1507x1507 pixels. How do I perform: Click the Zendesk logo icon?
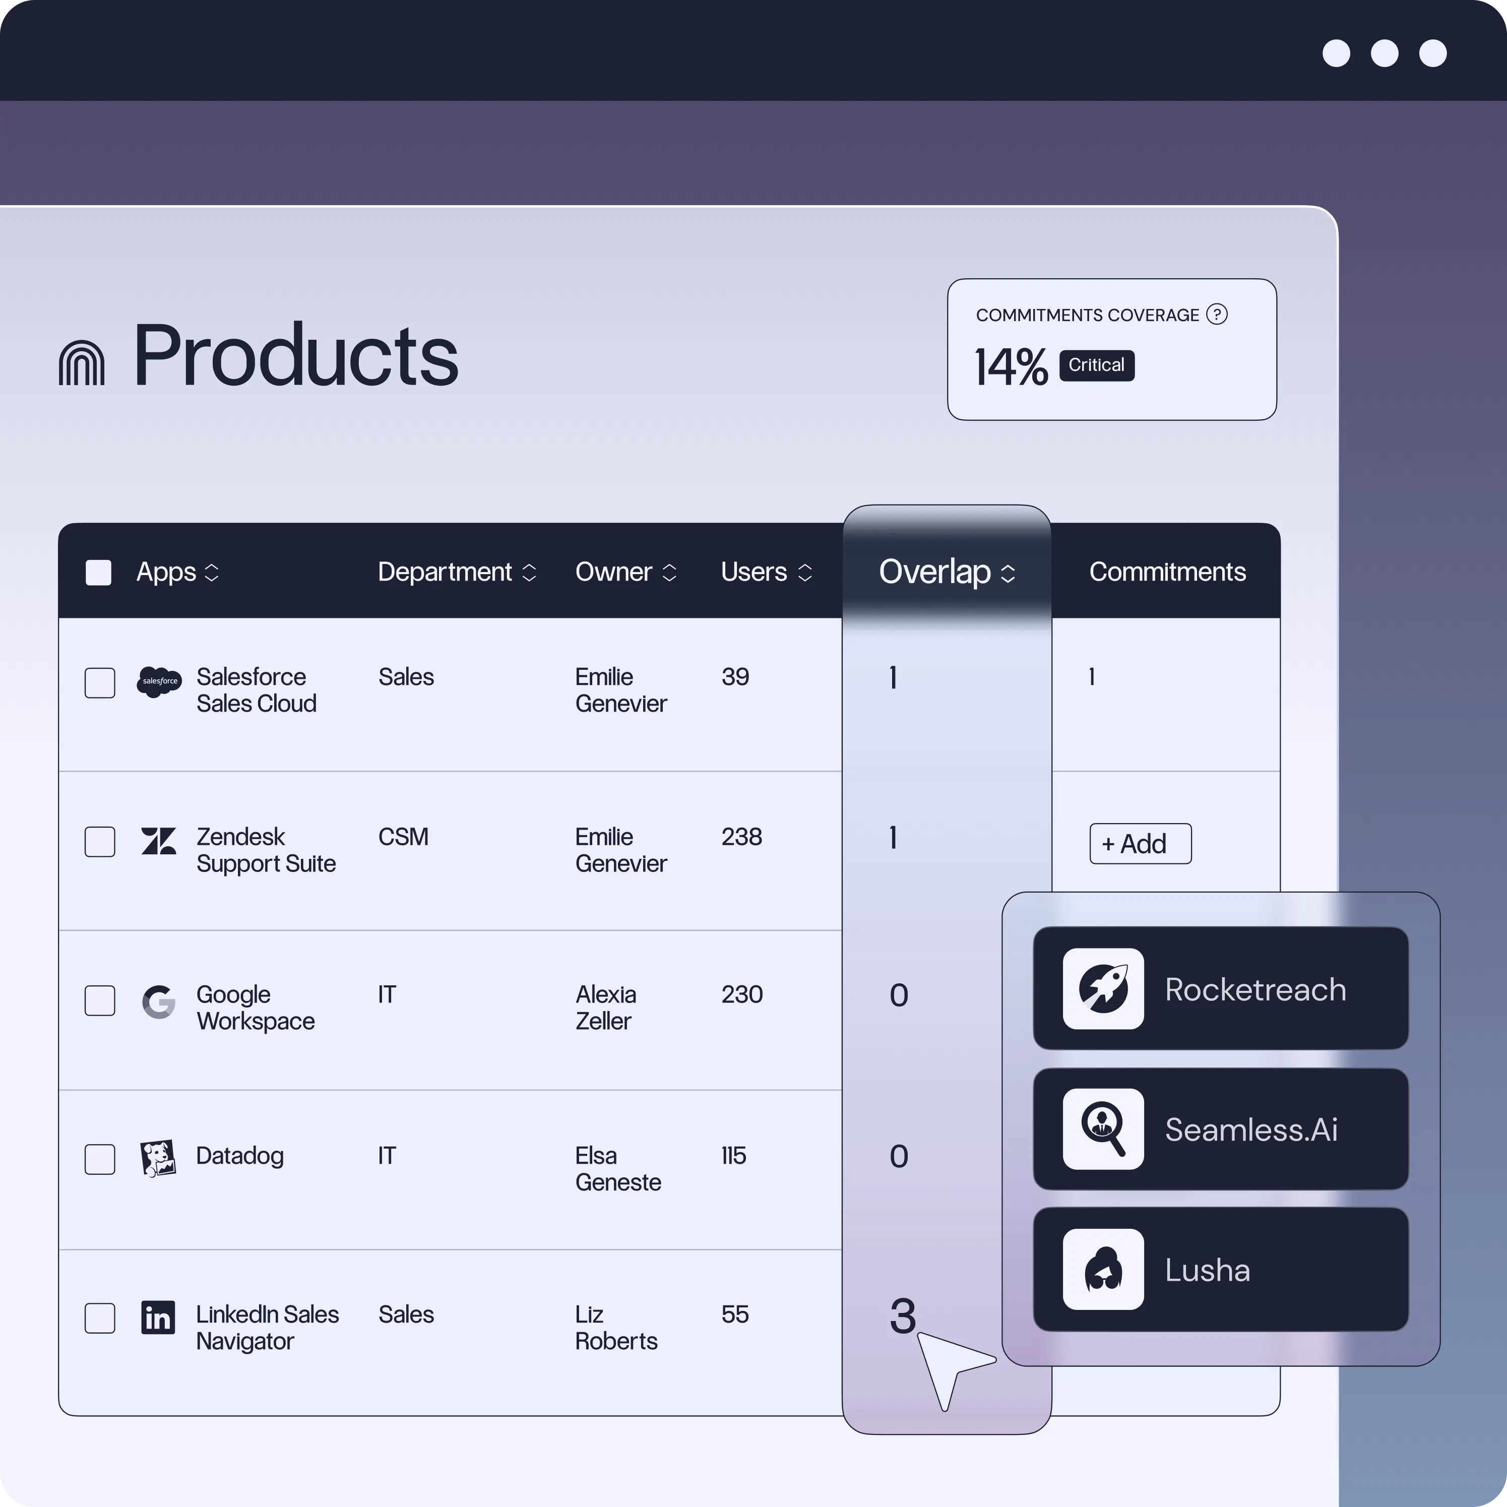pyautogui.click(x=158, y=842)
